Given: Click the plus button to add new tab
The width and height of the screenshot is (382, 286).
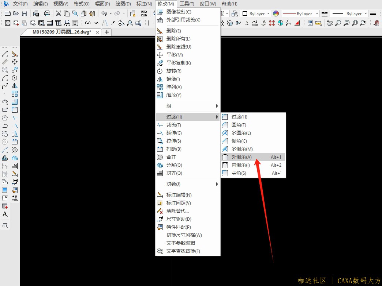Looking at the screenshot, I should [x=107, y=32].
